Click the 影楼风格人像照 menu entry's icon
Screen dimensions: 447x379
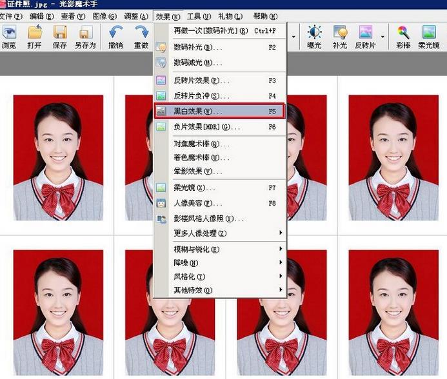(x=161, y=219)
